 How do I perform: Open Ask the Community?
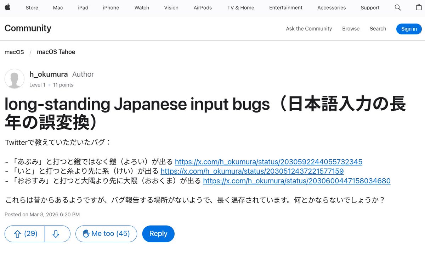click(x=309, y=29)
